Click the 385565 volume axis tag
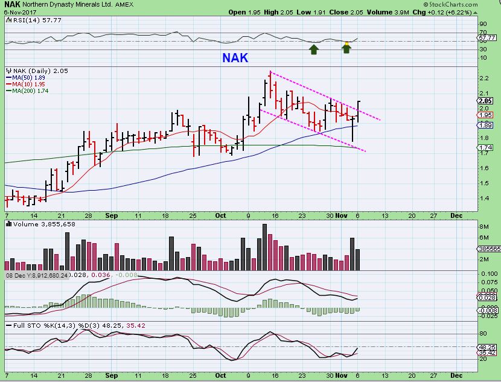The width and height of the screenshot is (501, 382). 489,249
